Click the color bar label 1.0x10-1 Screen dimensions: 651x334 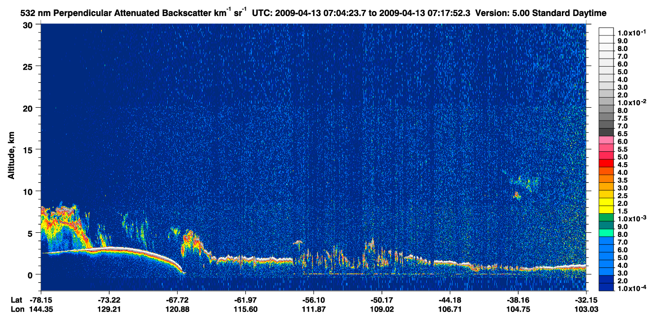631,32
